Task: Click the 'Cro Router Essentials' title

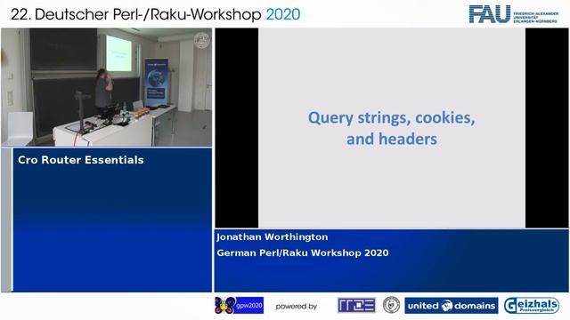Action: 81,160
